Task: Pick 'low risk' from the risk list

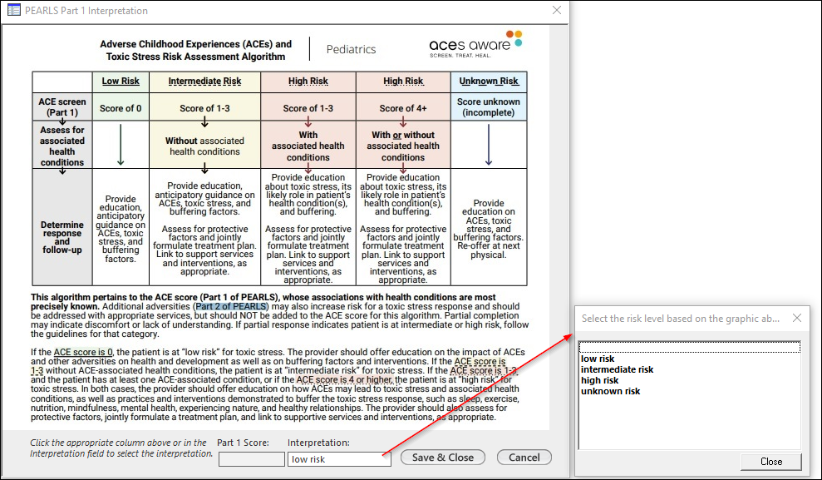Action: click(598, 359)
